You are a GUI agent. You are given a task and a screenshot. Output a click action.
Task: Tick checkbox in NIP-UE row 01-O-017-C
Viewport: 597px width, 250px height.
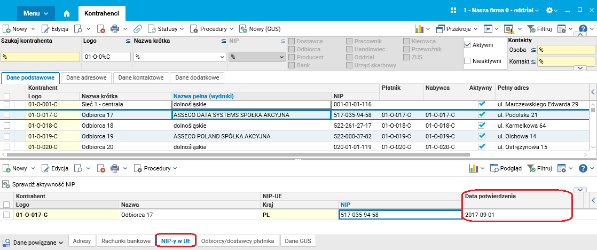coord(6,215)
